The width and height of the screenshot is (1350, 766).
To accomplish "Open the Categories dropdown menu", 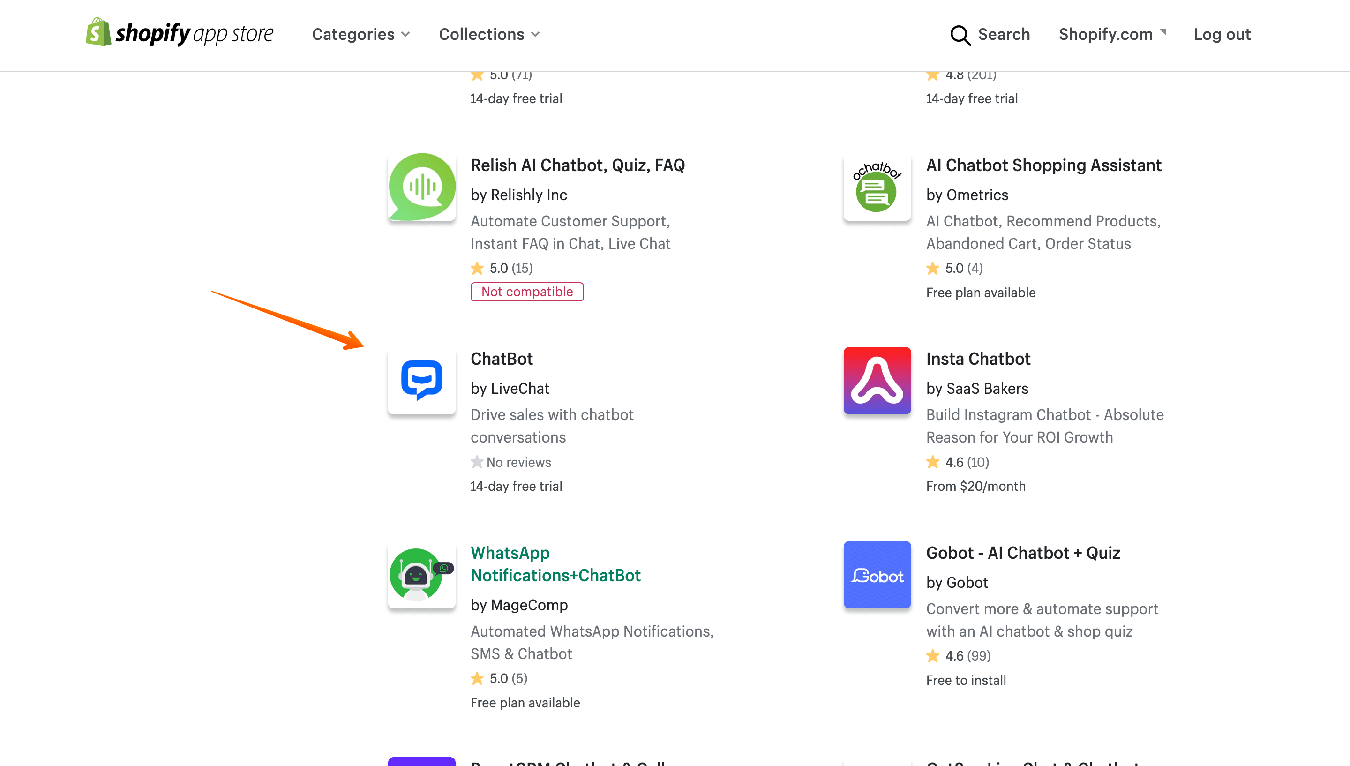I will (361, 34).
